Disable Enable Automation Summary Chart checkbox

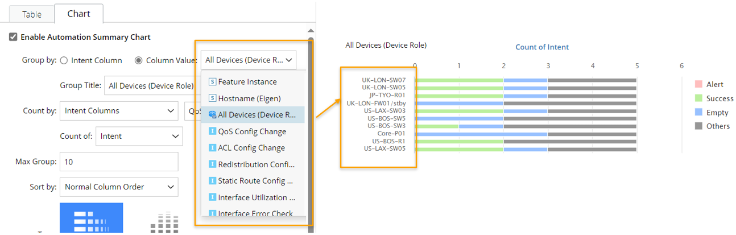pyautogui.click(x=13, y=37)
